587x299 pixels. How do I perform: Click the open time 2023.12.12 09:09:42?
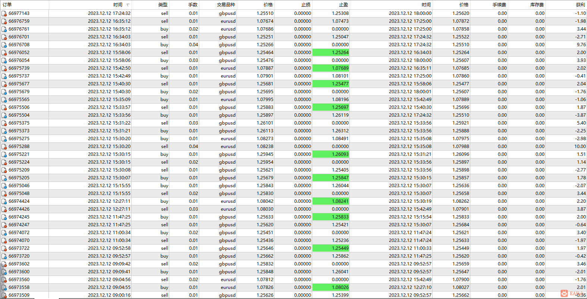click(109, 264)
